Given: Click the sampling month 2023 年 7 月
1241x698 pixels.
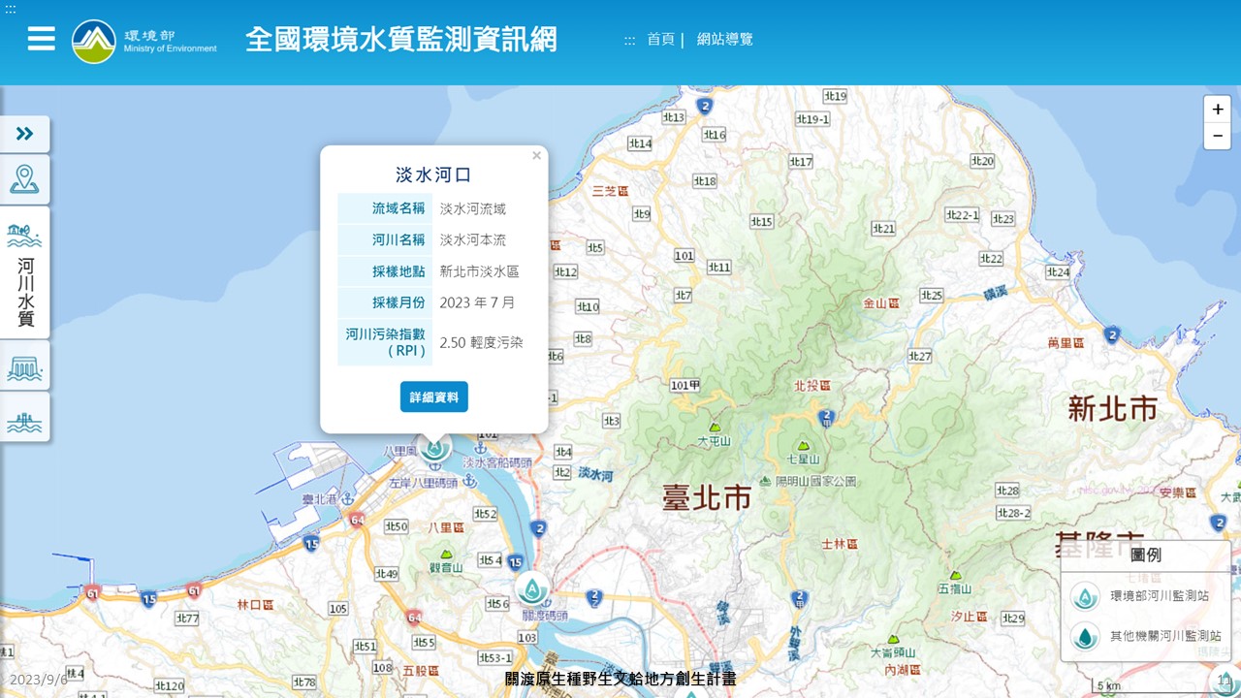Looking at the screenshot, I should [x=477, y=302].
